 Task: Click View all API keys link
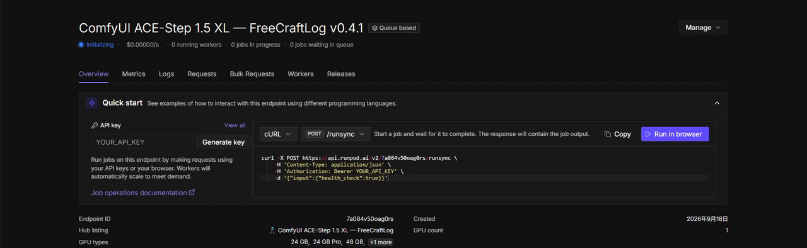[x=235, y=125]
